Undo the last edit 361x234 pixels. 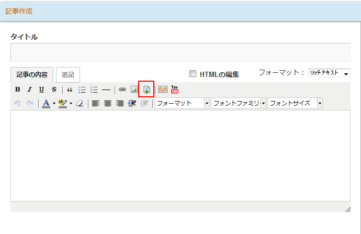pyautogui.click(x=17, y=103)
